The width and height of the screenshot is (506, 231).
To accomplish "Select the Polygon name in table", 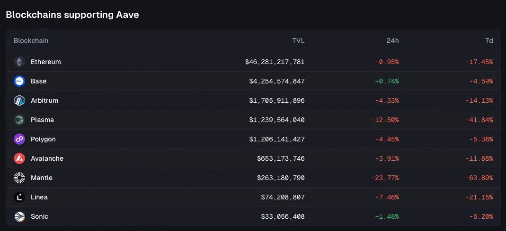I will click(43, 139).
